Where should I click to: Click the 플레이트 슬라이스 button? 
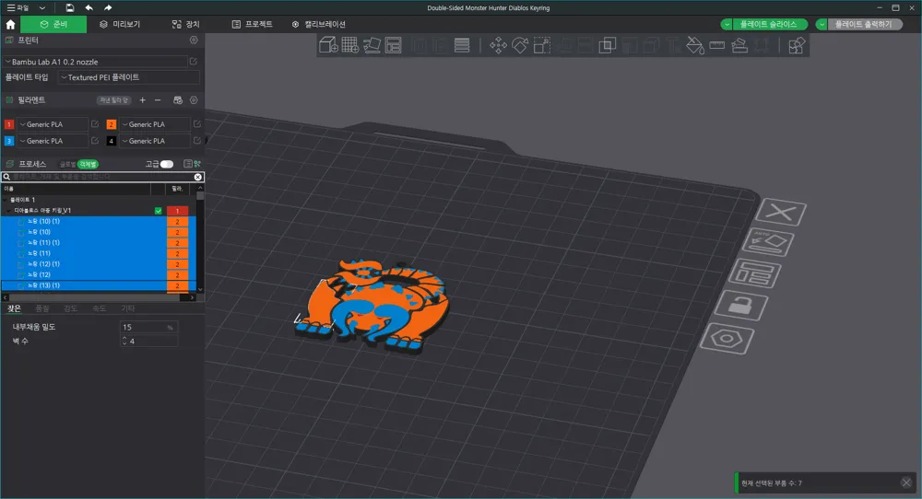[x=769, y=24]
